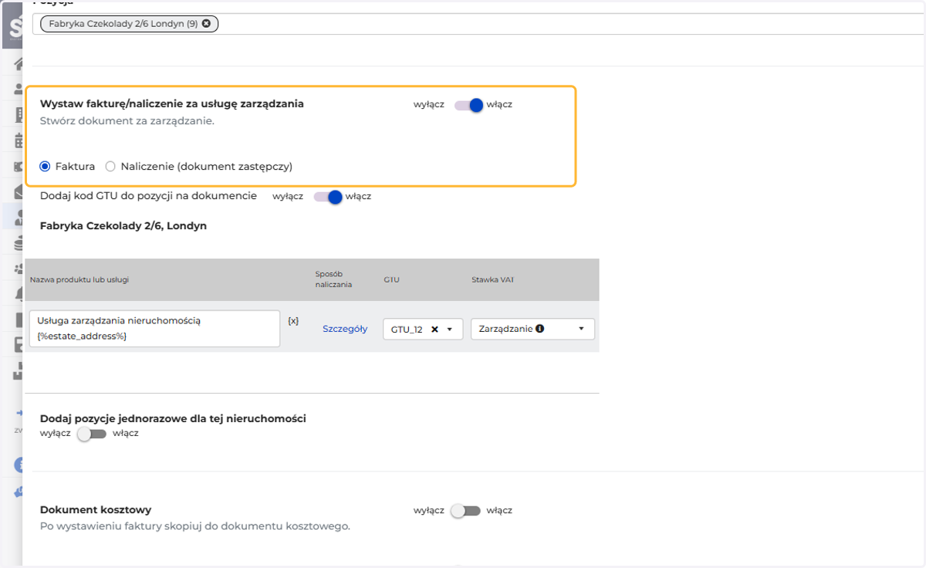Select the Faktura radio button
The width and height of the screenshot is (926, 568).
45,166
